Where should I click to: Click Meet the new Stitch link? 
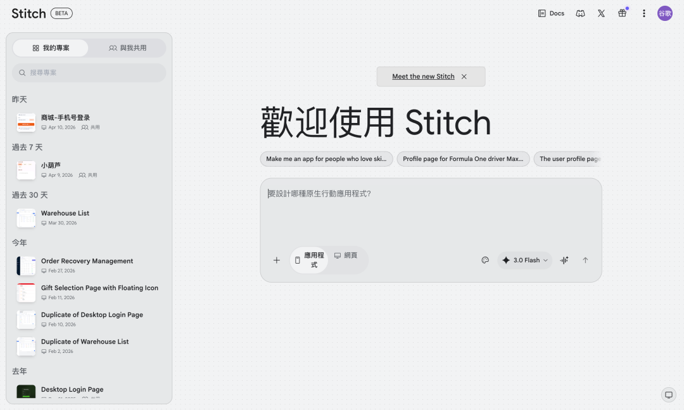[x=423, y=77]
